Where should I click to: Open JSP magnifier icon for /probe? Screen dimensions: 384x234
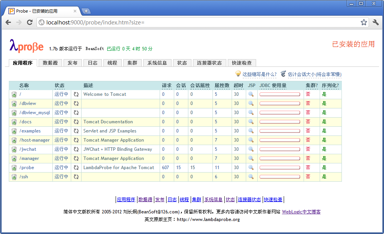click(251, 168)
